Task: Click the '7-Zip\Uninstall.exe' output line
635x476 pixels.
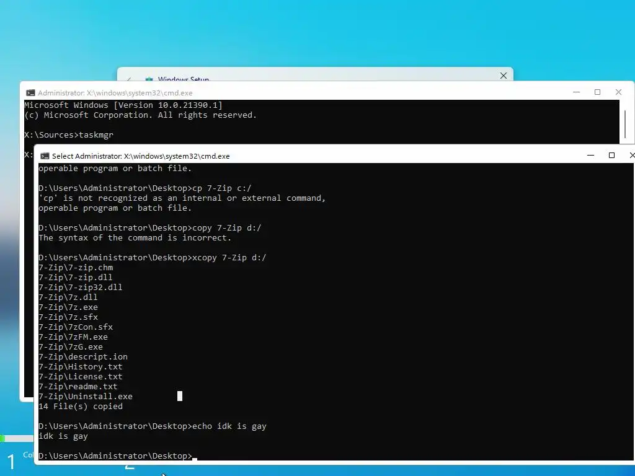Action: click(x=86, y=396)
